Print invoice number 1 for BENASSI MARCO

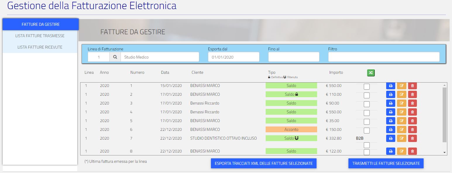[391, 85]
